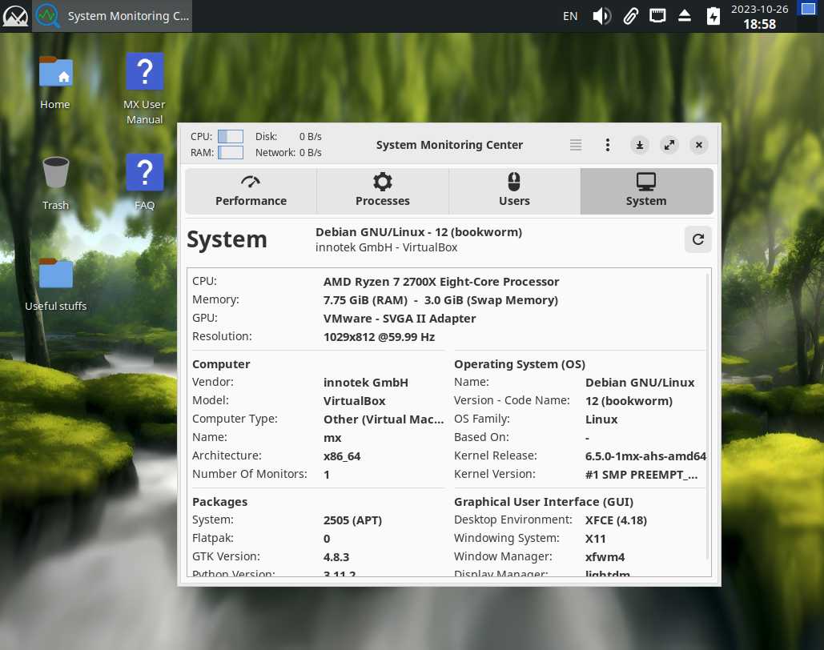
Task: Click the OS name Debian GNU/Linux value
Action: 640,383
